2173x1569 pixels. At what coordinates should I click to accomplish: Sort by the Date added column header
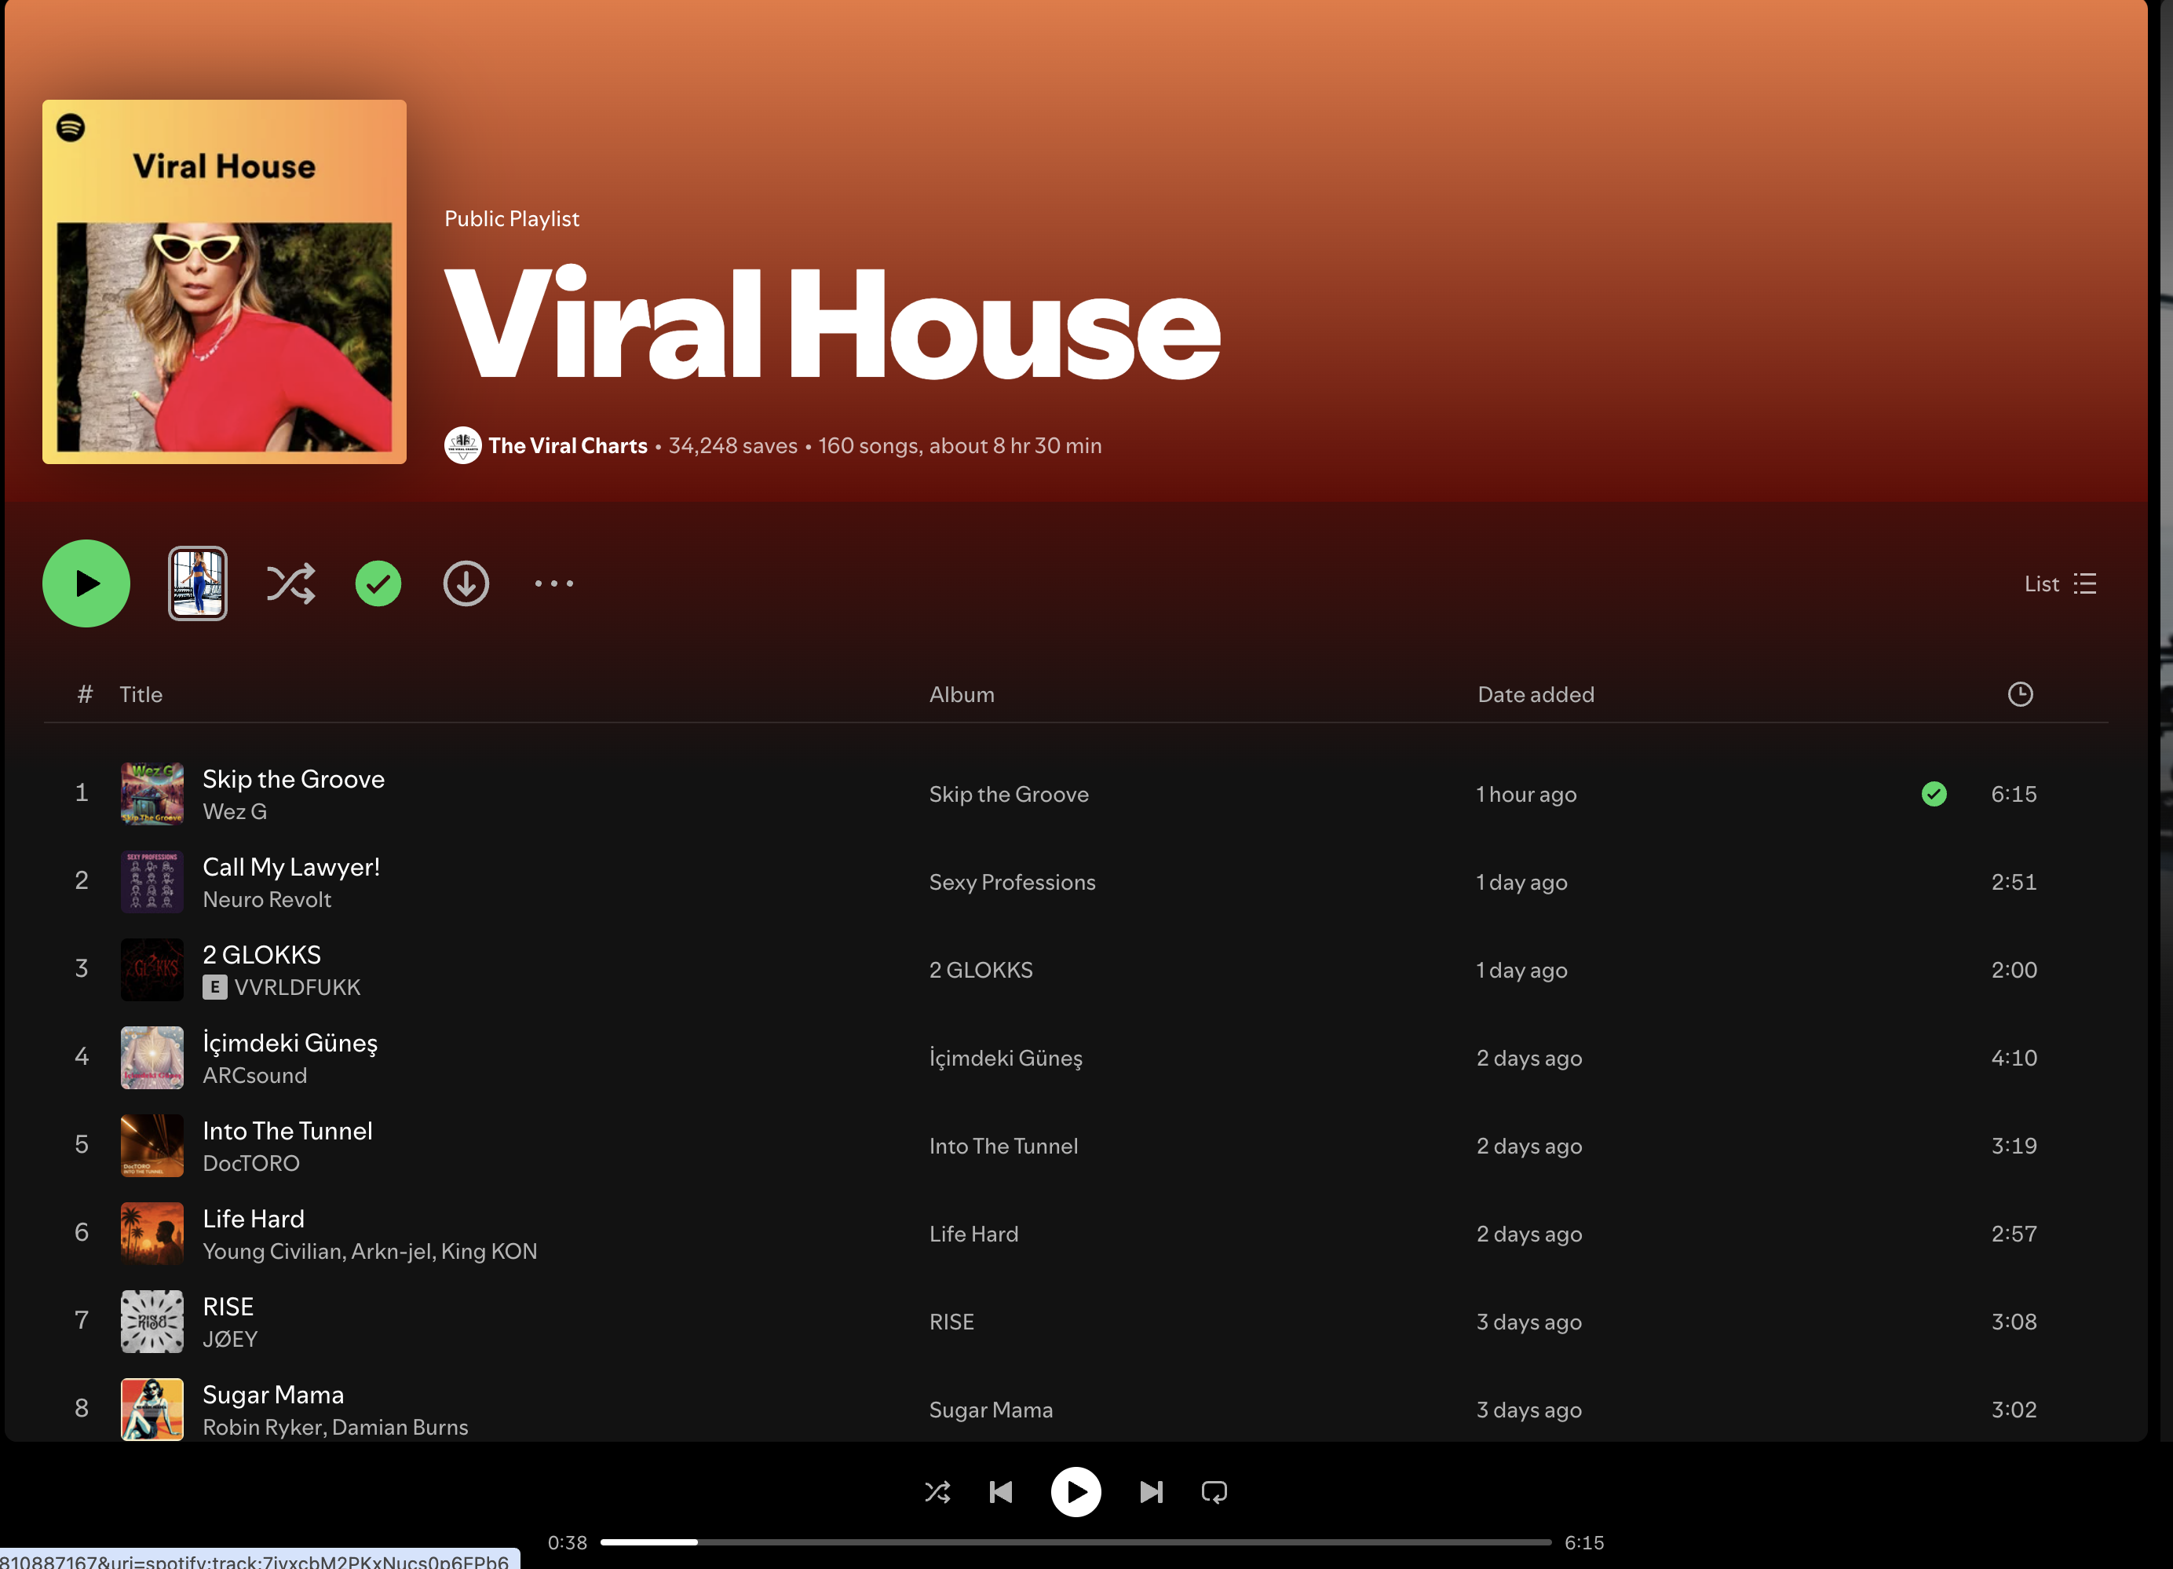click(1535, 694)
